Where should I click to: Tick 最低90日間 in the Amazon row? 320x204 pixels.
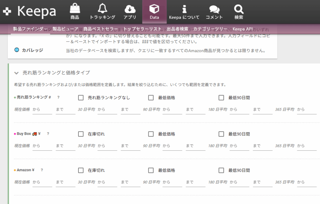click(222, 170)
